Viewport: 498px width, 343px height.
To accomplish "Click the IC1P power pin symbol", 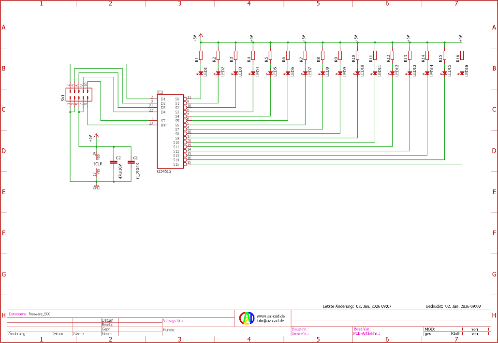I will click(x=97, y=164).
